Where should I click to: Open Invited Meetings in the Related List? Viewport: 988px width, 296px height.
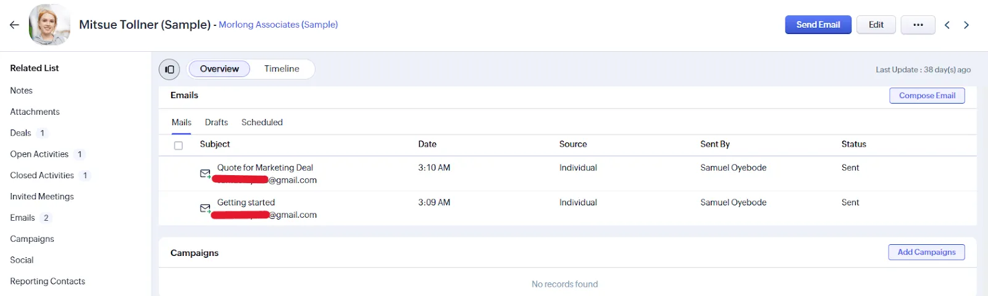click(x=42, y=197)
